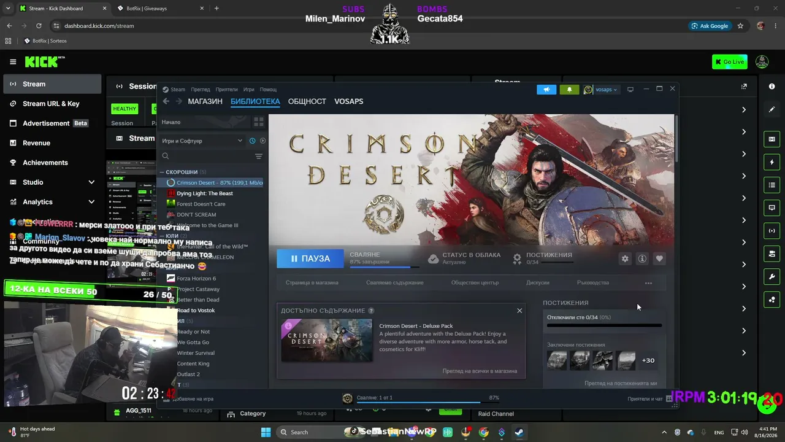Image resolution: width=785 pixels, height=442 pixels.
Task: Switch to the BotRix Giveaways browser tab
Action: [162, 8]
